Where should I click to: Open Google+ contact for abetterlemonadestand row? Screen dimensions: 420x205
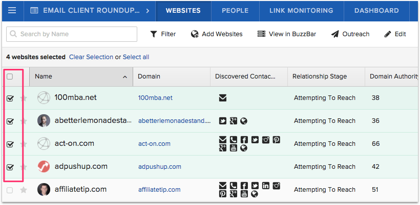coord(233,121)
